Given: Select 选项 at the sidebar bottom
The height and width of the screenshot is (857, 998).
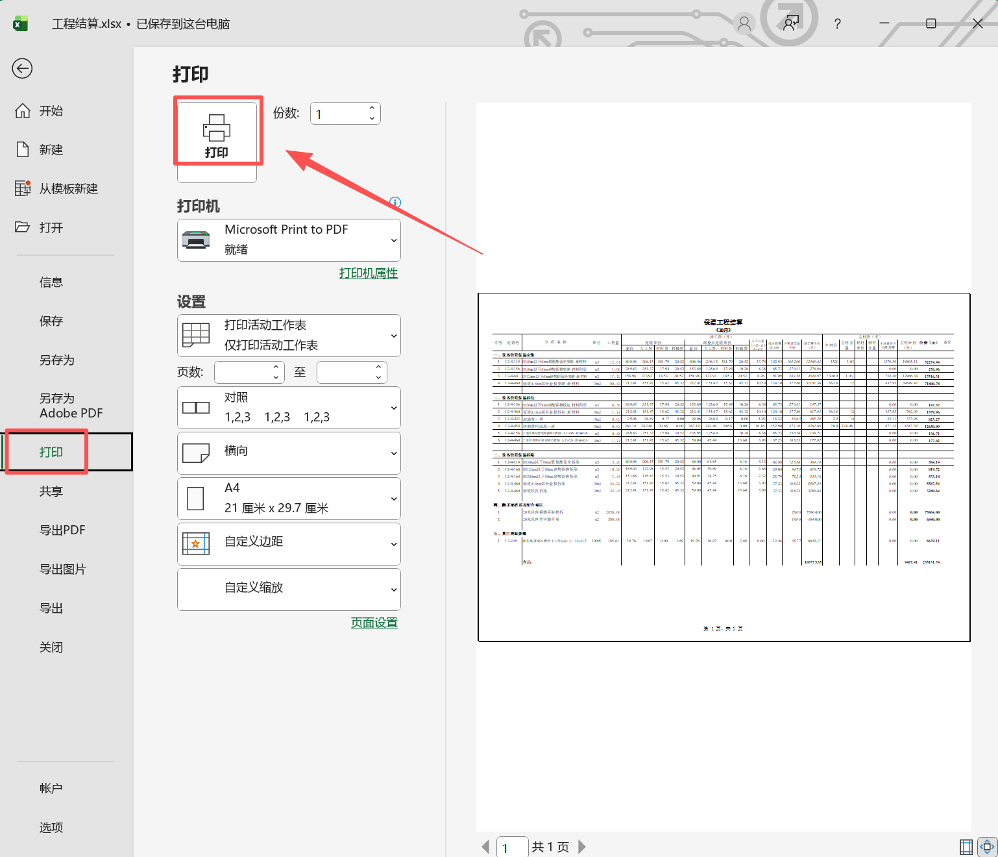Looking at the screenshot, I should 51,827.
